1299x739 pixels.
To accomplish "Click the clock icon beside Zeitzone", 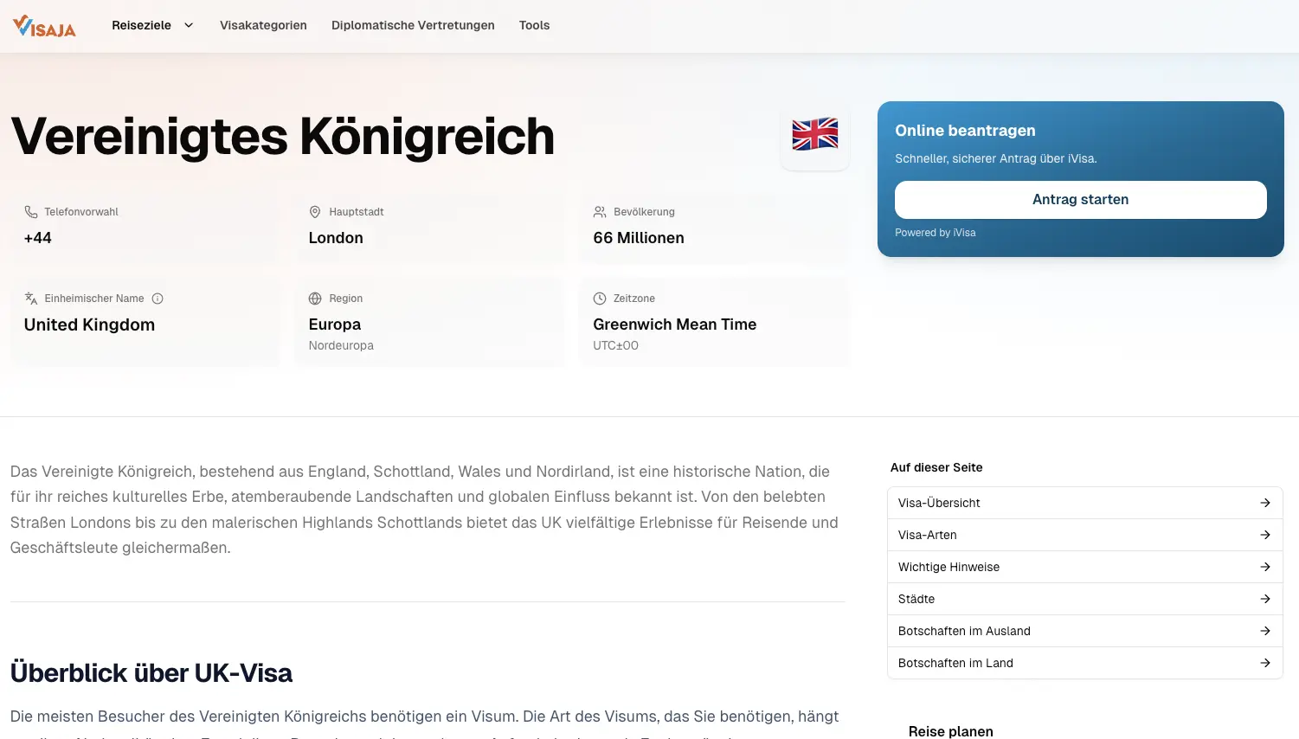I will click(x=599, y=298).
